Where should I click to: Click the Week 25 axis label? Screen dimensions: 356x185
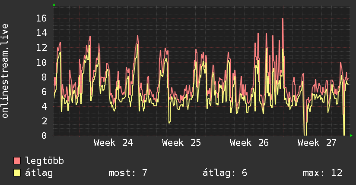click(x=181, y=143)
